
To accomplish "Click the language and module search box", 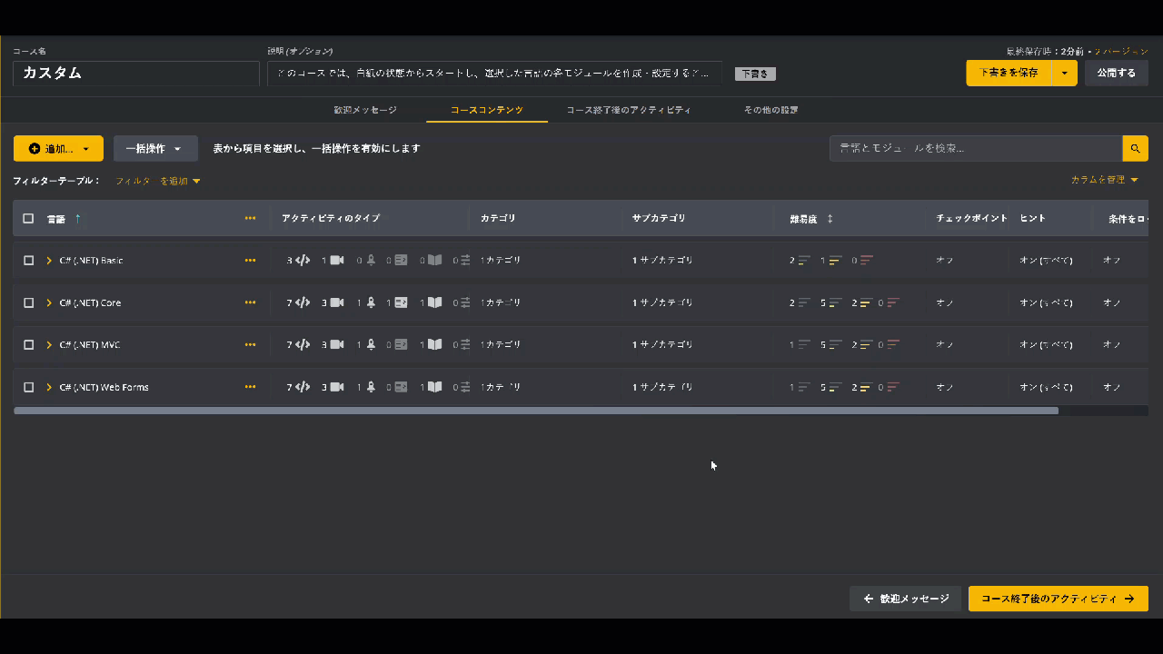I will click(x=976, y=148).
